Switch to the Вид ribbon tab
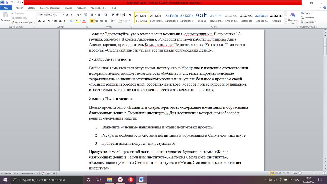This screenshot has height=184, width=327. [x=114, y=8]
